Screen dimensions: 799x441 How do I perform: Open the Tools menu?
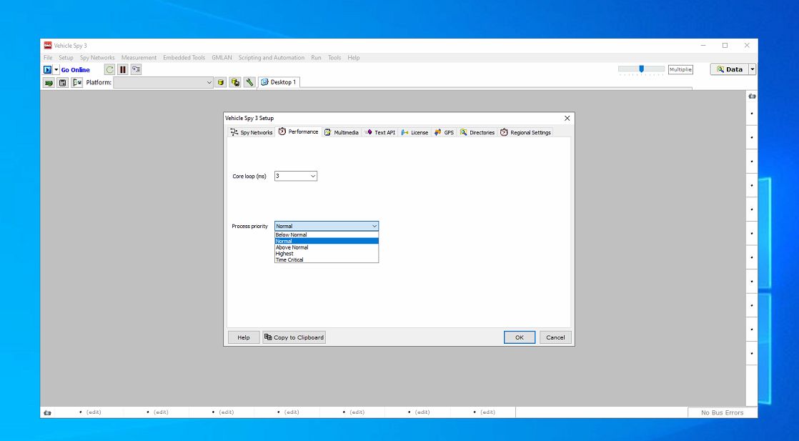point(334,58)
